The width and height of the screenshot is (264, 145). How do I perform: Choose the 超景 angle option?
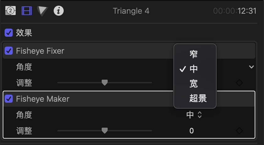pos(198,98)
